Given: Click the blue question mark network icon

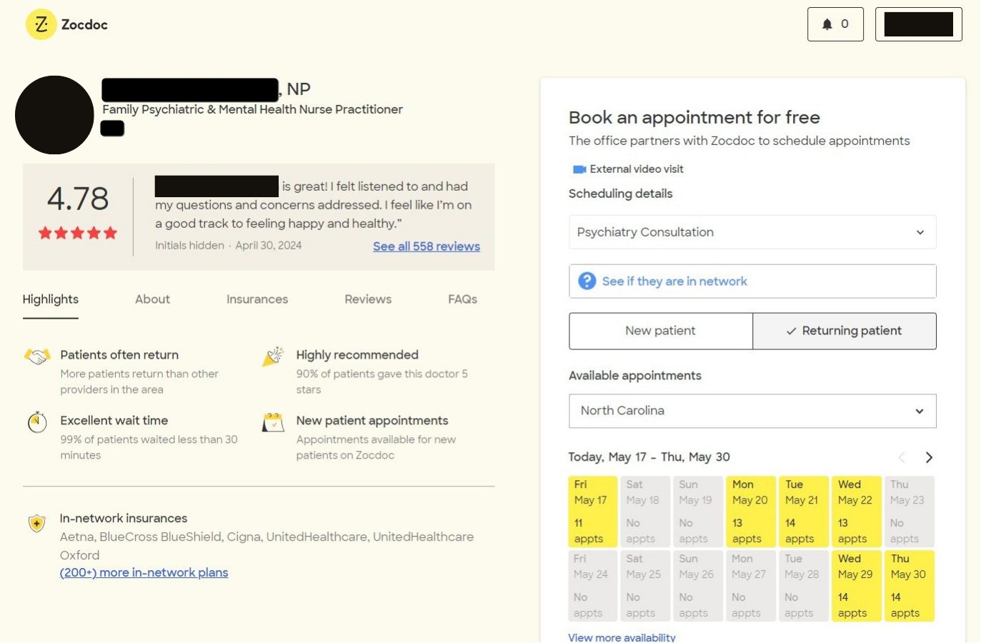Looking at the screenshot, I should [x=587, y=281].
